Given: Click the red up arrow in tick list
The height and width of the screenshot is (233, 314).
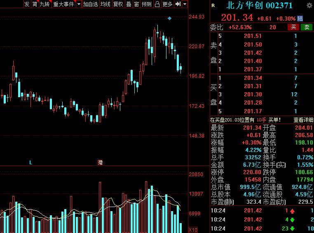Looking at the screenshot, I should (292, 211).
